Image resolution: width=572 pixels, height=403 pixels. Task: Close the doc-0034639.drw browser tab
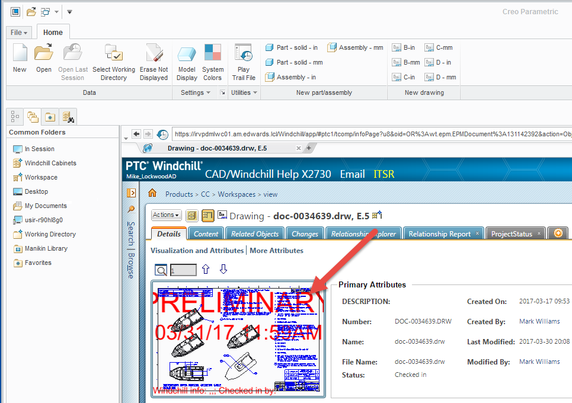pyautogui.click(x=298, y=148)
